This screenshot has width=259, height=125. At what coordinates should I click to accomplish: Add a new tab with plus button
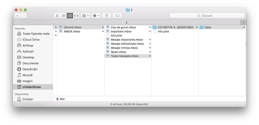243,22
